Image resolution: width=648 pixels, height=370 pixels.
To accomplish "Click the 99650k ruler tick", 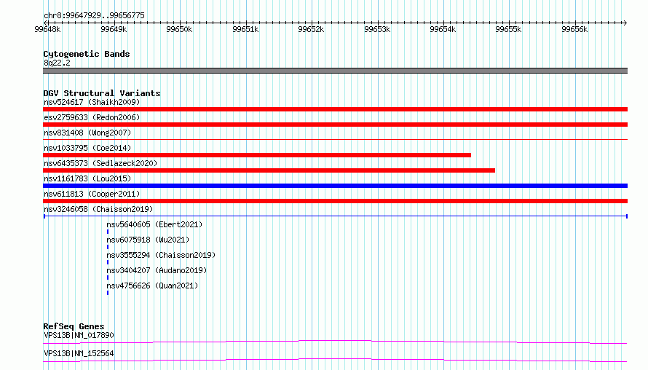I will click(x=179, y=29).
